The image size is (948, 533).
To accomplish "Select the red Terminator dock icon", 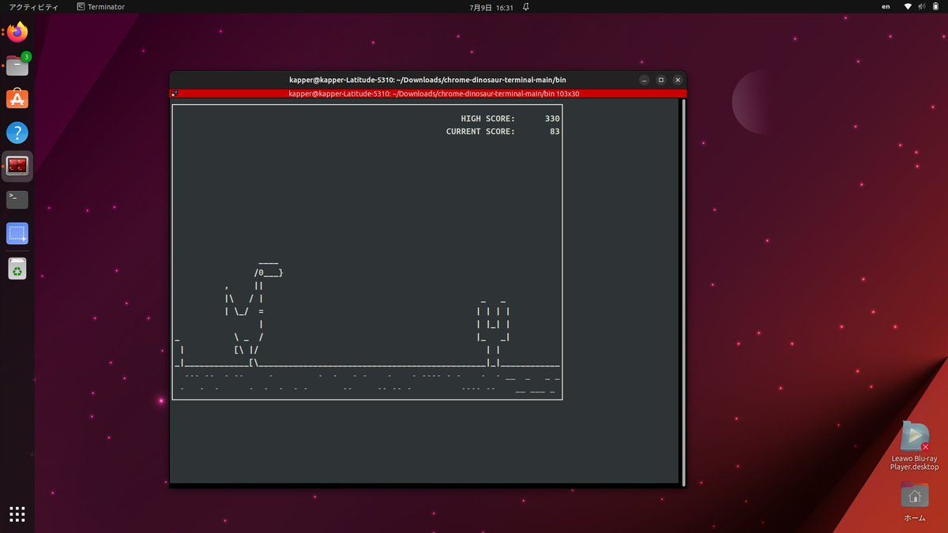I will coord(17,166).
